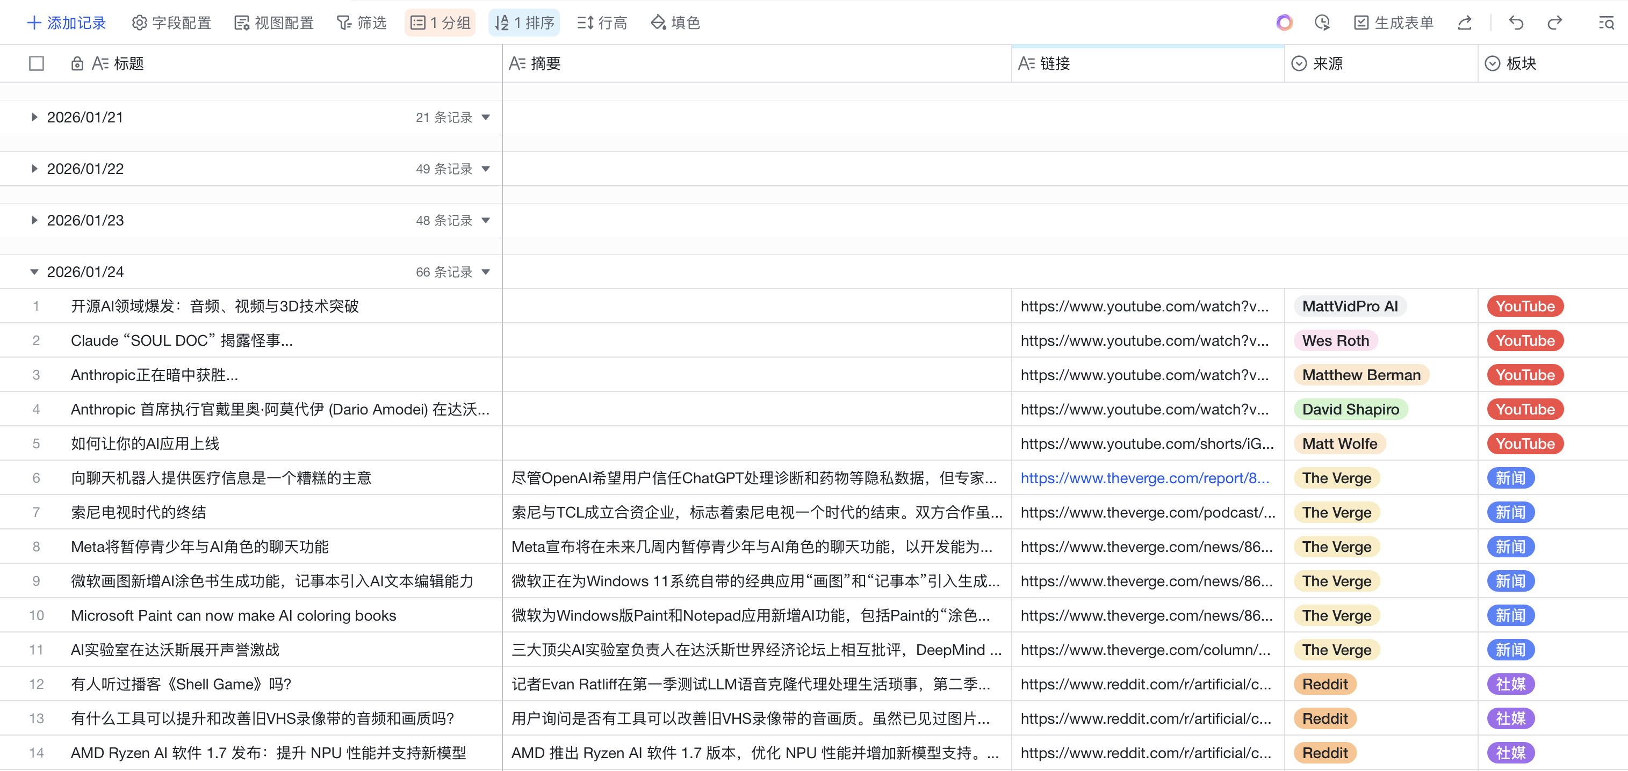Toggle the select-all checkbox in header
This screenshot has width=1628, height=771.
pyautogui.click(x=37, y=64)
